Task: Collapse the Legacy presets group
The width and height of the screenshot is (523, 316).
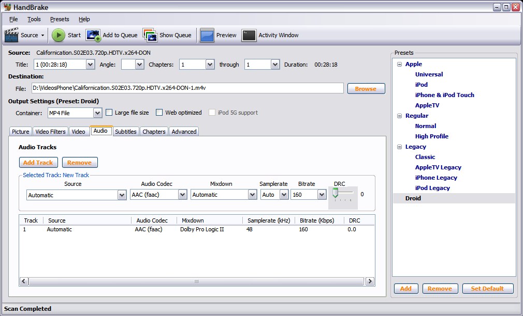Action: coord(399,147)
